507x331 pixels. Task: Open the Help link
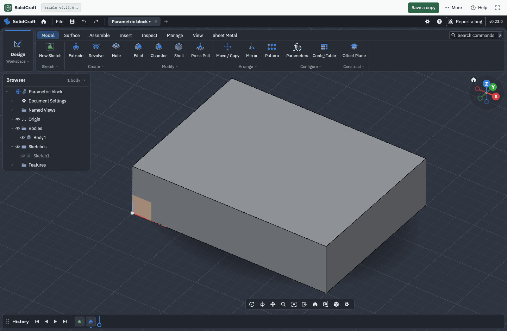(479, 8)
